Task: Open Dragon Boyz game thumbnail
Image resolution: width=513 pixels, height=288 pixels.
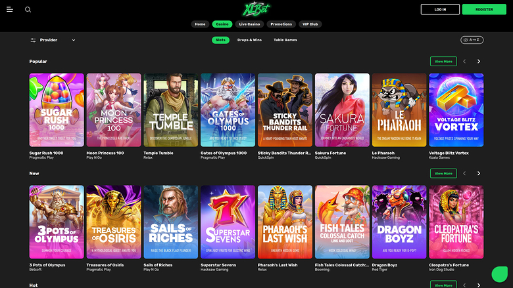Action: coord(399,222)
